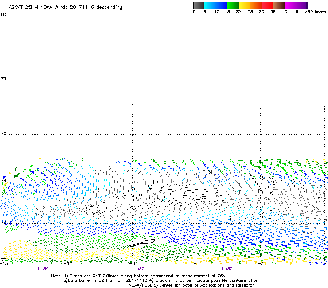
Task: Click the note line 'Times are GMT'
Action: [85, 276]
